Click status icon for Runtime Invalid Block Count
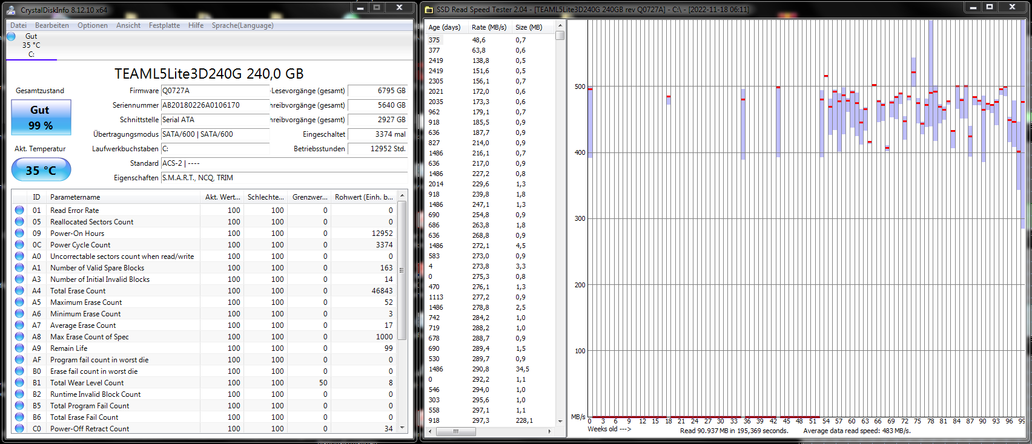This screenshot has height=444, width=1032. coord(19,394)
